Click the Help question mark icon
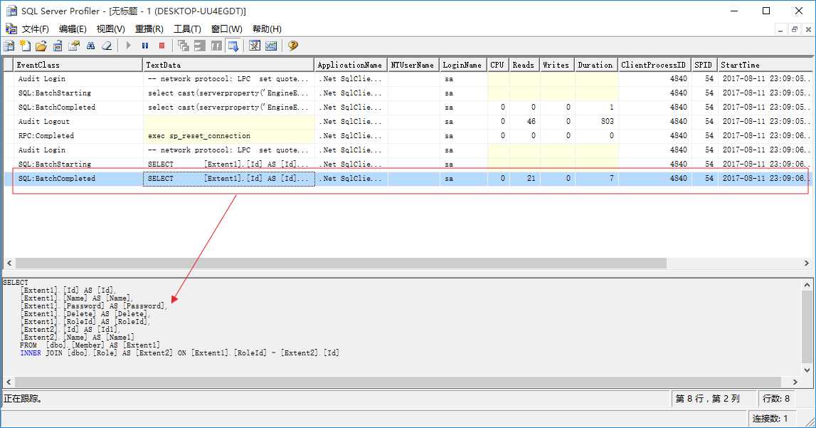This screenshot has height=428, width=816. 293,46
